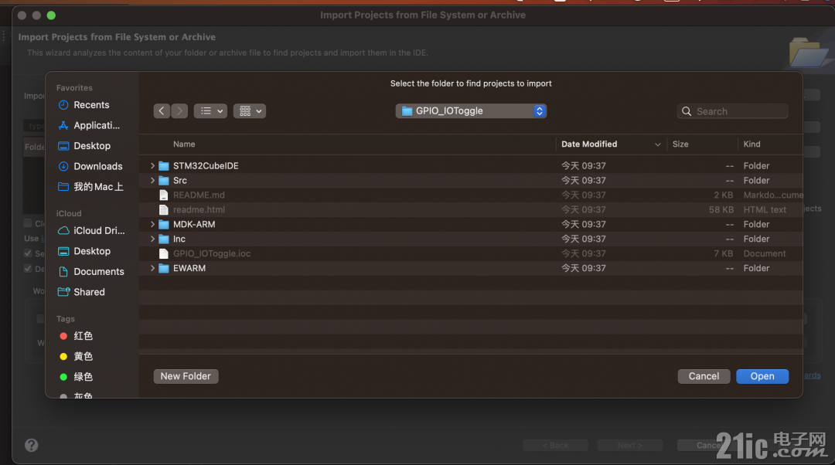Open the list view options dropdown
This screenshot has width=835, height=465.
(x=210, y=110)
